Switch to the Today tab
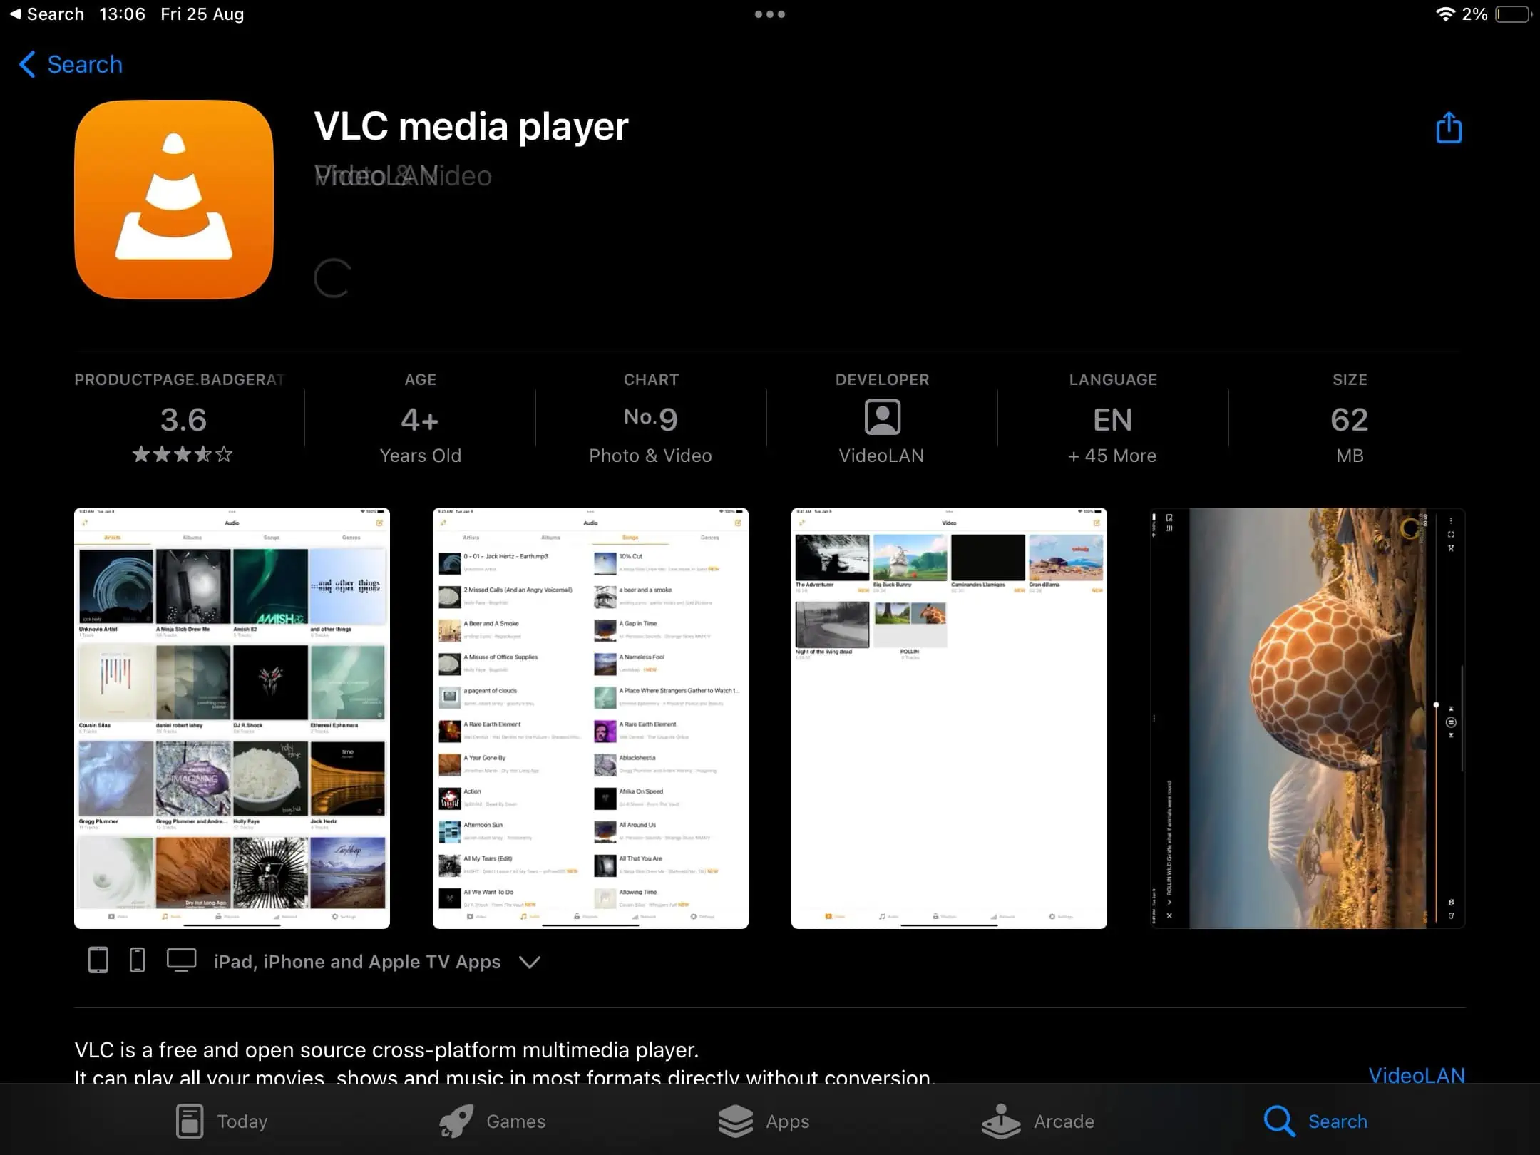 point(222,1121)
